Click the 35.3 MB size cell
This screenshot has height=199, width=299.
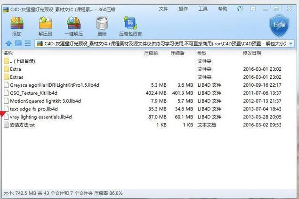(x=157, y=109)
